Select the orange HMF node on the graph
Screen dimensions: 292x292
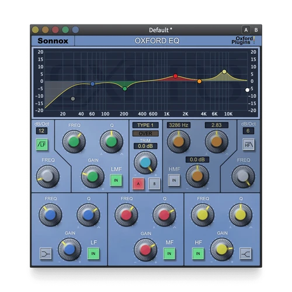tap(199, 81)
